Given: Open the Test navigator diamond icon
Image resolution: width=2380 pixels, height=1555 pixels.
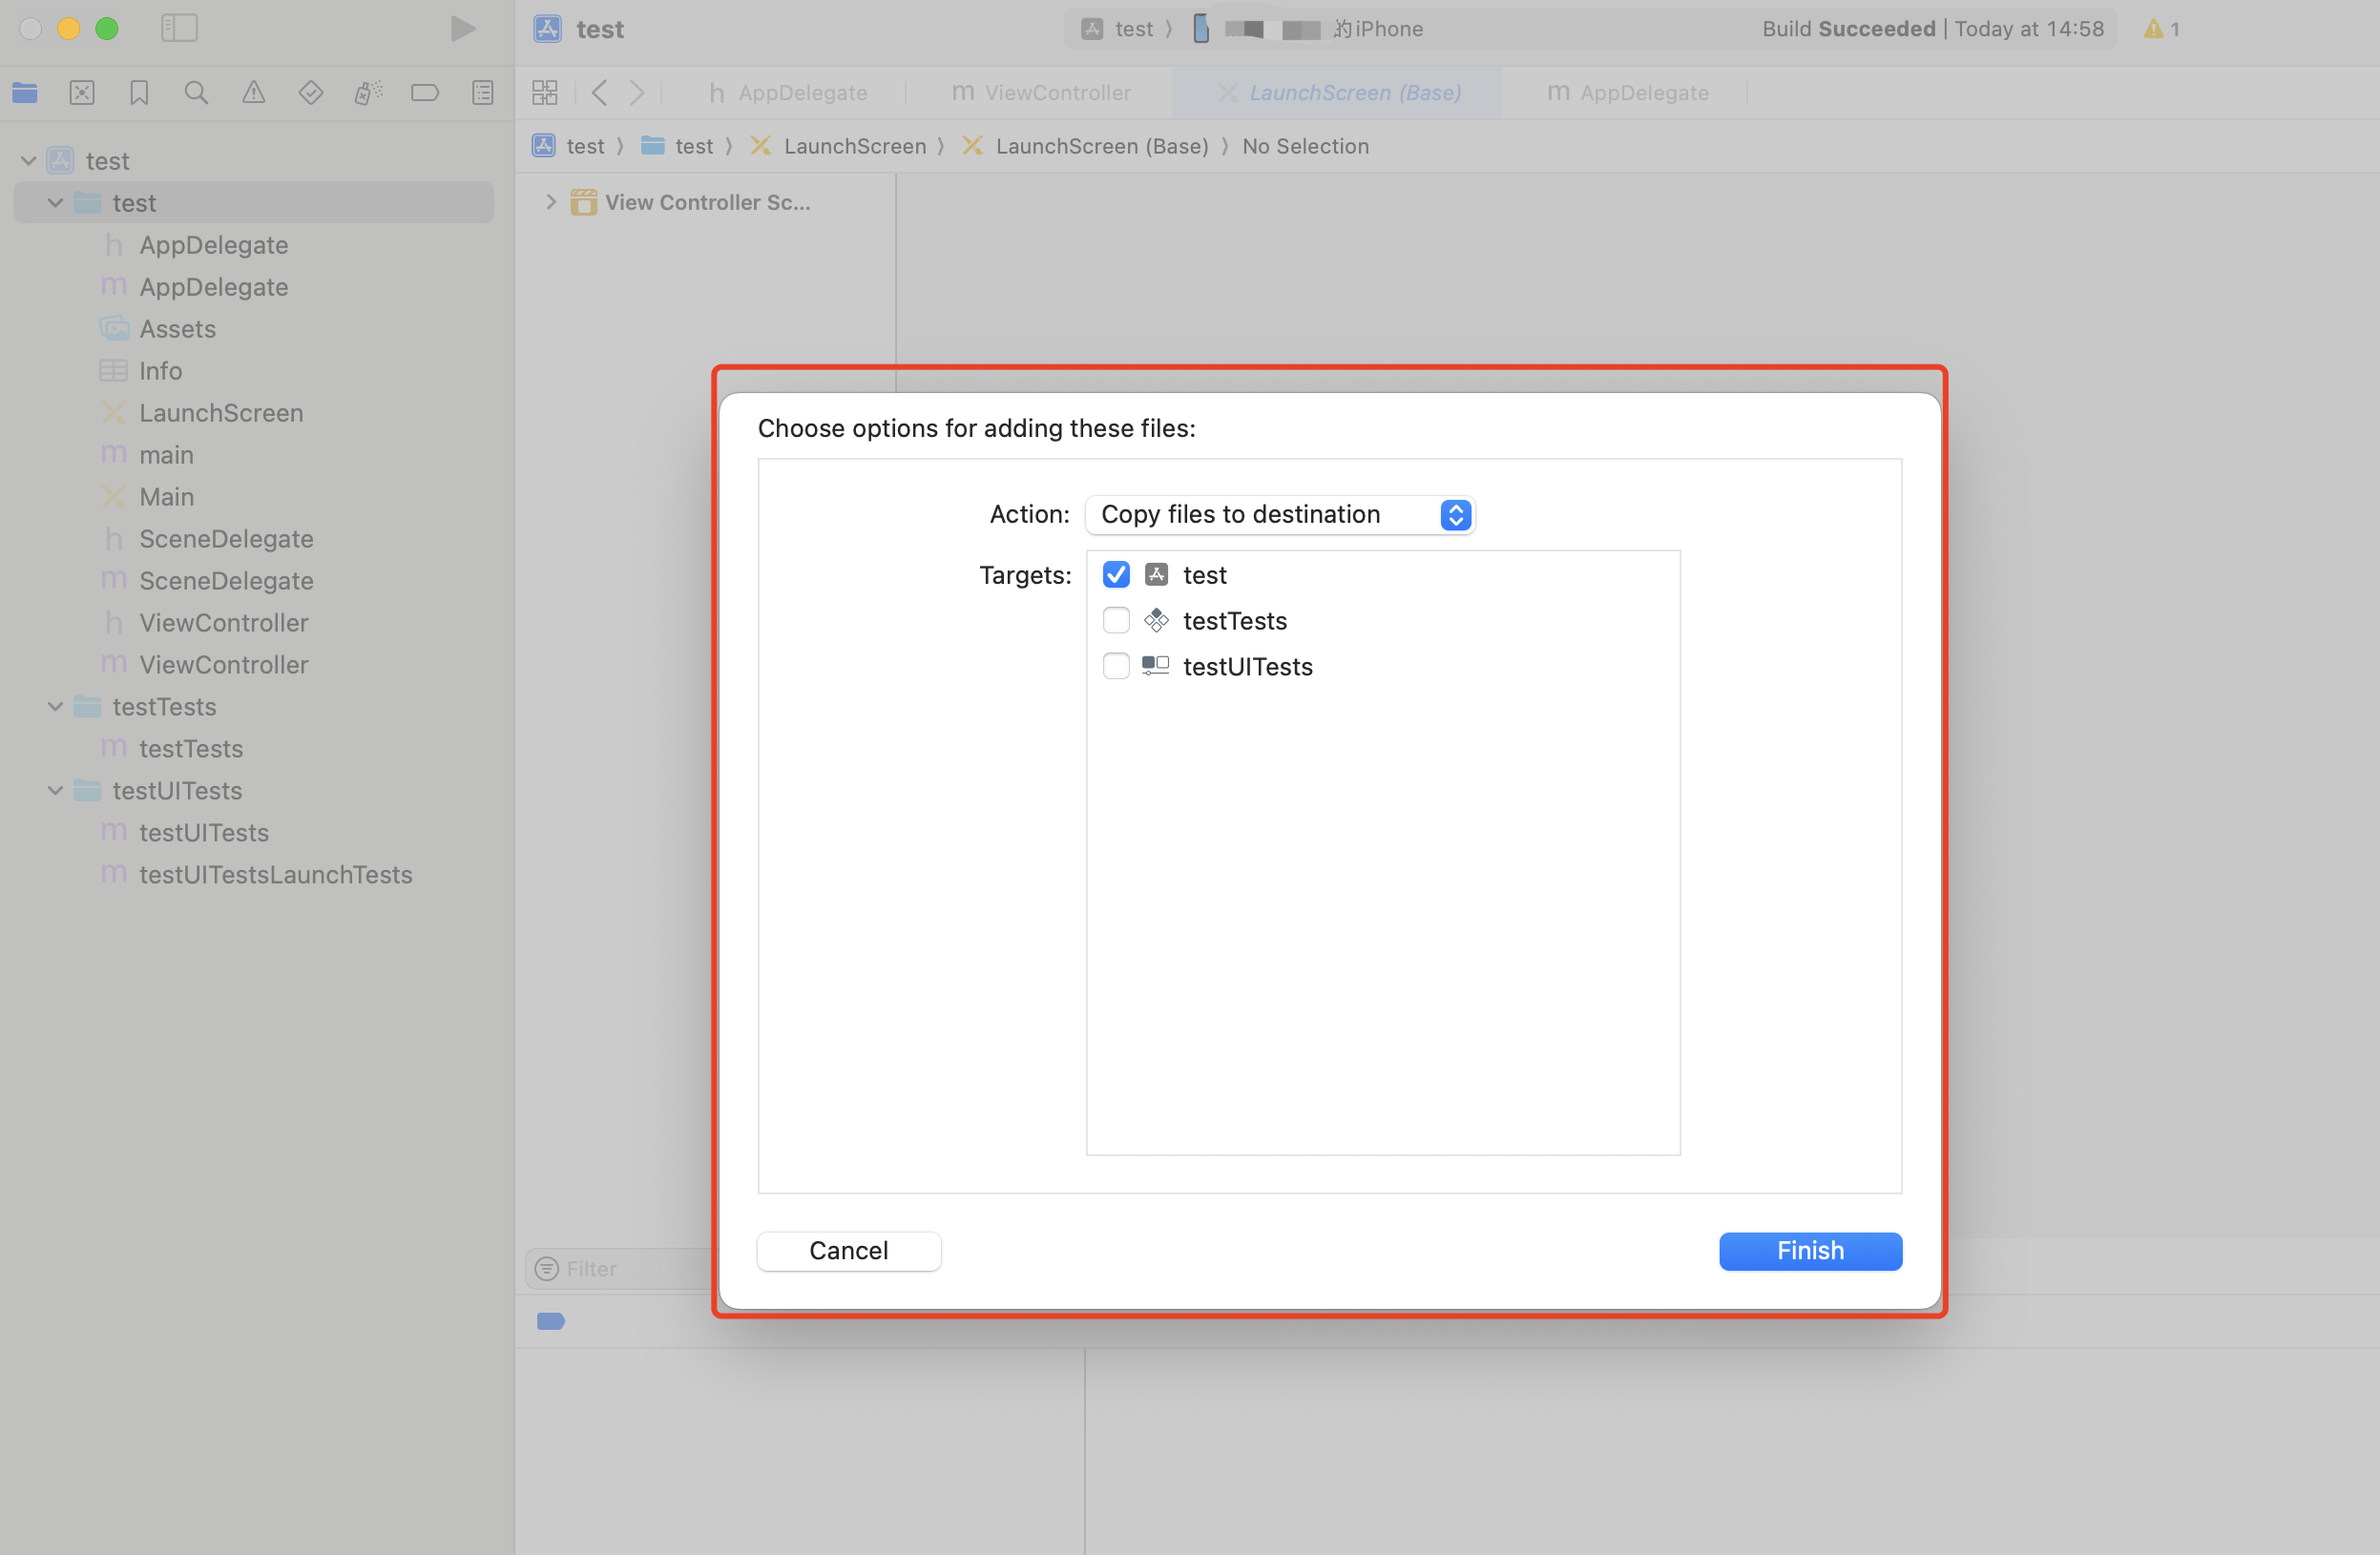Looking at the screenshot, I should click(x=310, y=93).
